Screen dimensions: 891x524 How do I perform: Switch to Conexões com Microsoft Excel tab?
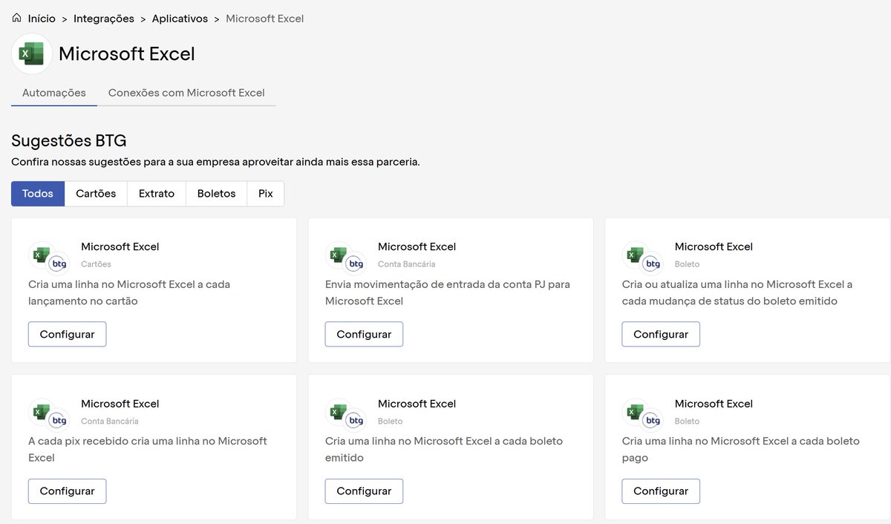186,93
